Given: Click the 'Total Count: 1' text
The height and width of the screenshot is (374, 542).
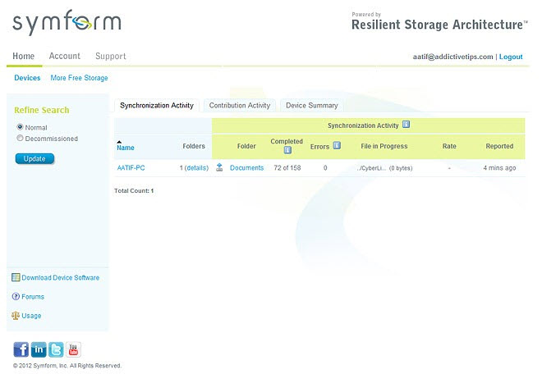Looking at the screenshot, I should click(134, 190).
